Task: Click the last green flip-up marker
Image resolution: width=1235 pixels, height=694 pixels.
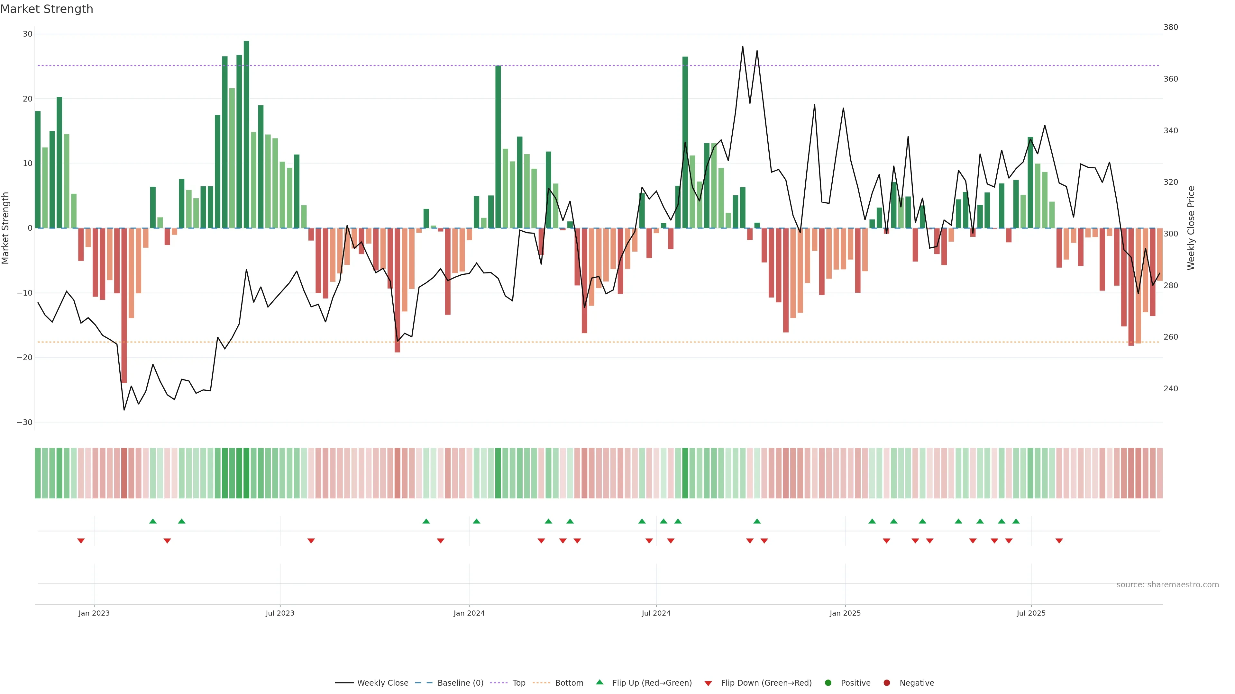Action: [1016, 521]
